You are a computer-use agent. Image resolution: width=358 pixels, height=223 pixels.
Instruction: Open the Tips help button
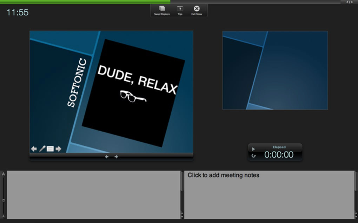tap(180, 11)
